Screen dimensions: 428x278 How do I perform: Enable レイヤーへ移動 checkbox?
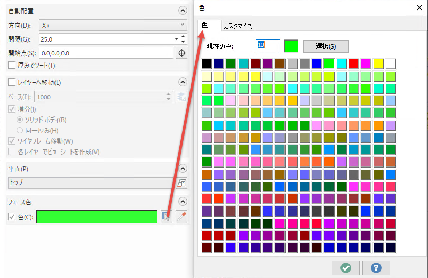(x=12, y=82)
